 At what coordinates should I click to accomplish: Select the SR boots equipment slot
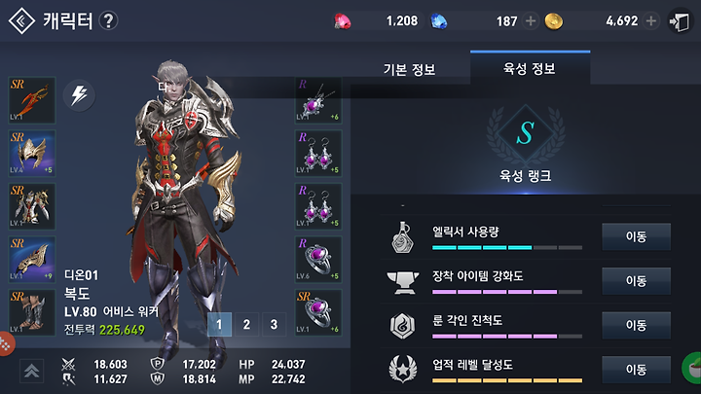pyautogui.click(x=32, y=312)
